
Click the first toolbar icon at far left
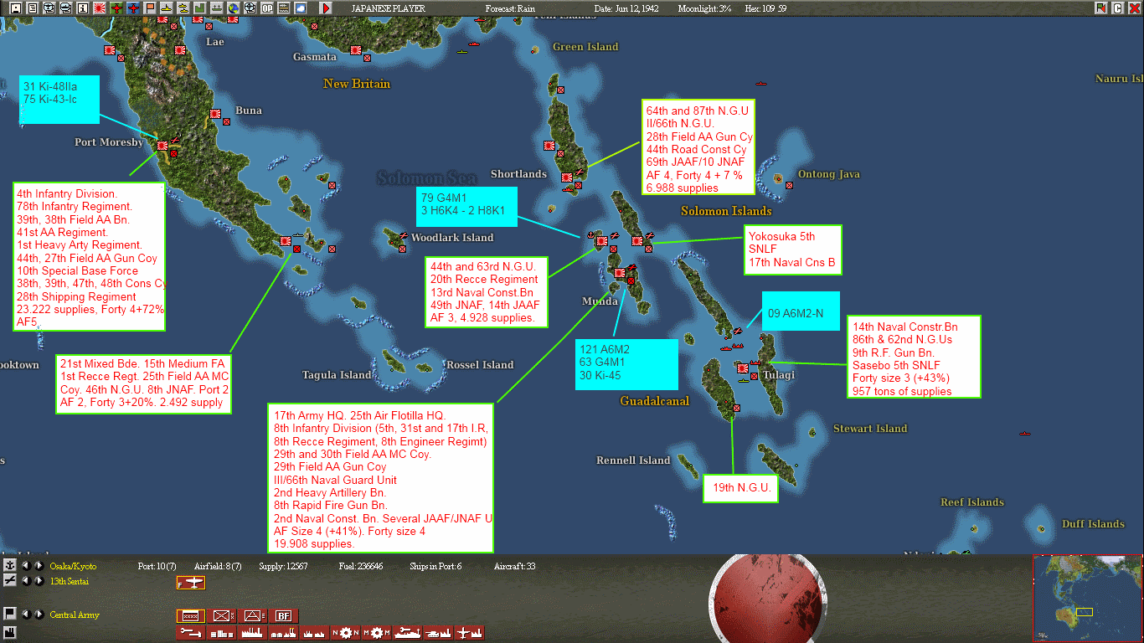[15, 8]
